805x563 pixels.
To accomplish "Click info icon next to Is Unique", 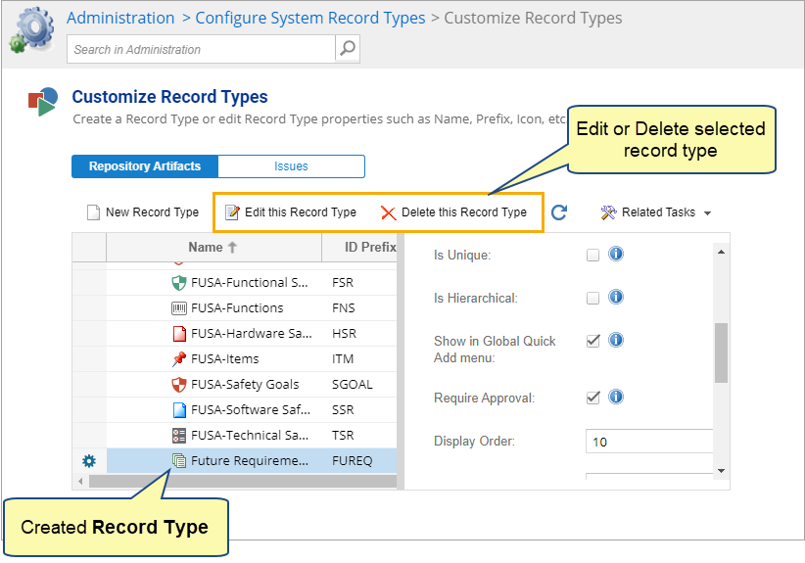I will click(616, 255).
